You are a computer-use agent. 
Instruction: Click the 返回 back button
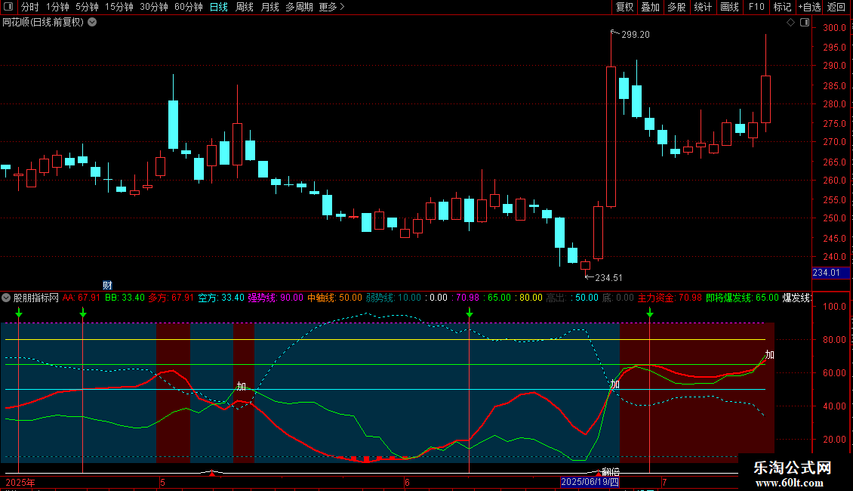point(836,7)
